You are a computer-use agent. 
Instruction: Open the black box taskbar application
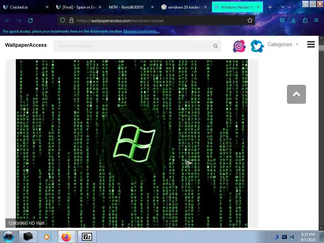[x=28, y=237]
